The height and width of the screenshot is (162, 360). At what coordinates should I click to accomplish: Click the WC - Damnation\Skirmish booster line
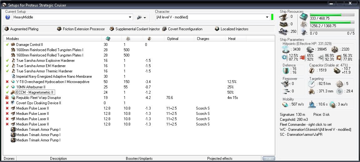(316, 130)
